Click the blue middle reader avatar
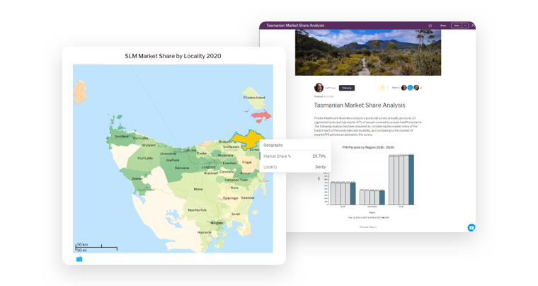 tap(410, 88)
